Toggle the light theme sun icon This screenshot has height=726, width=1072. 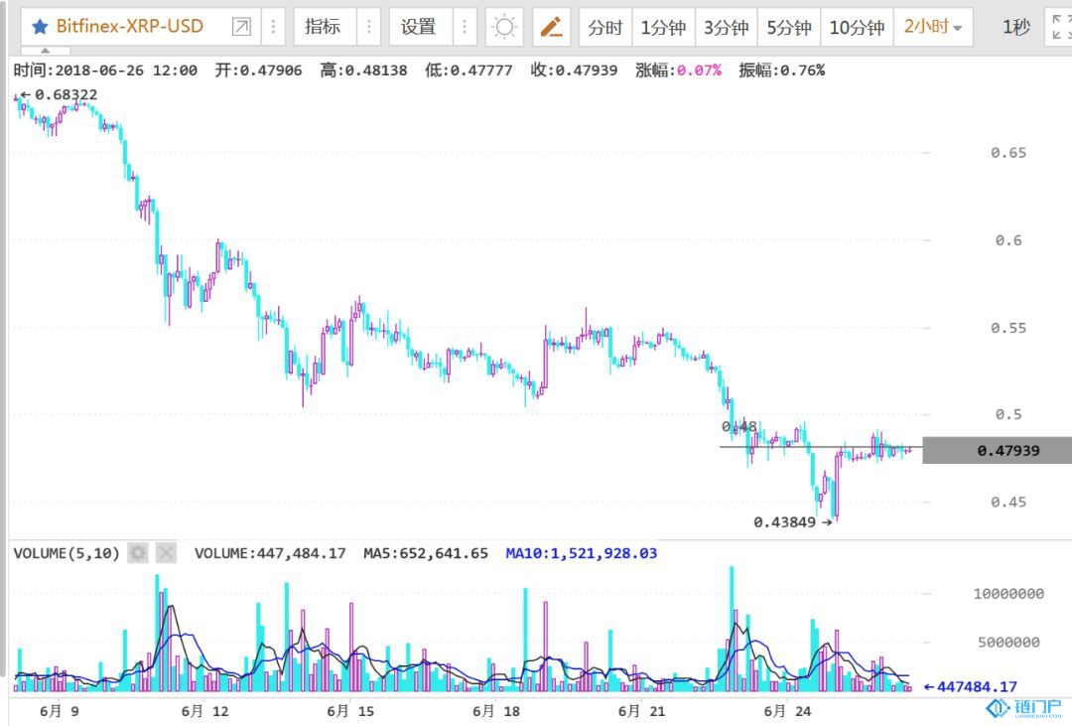[504, 28]
